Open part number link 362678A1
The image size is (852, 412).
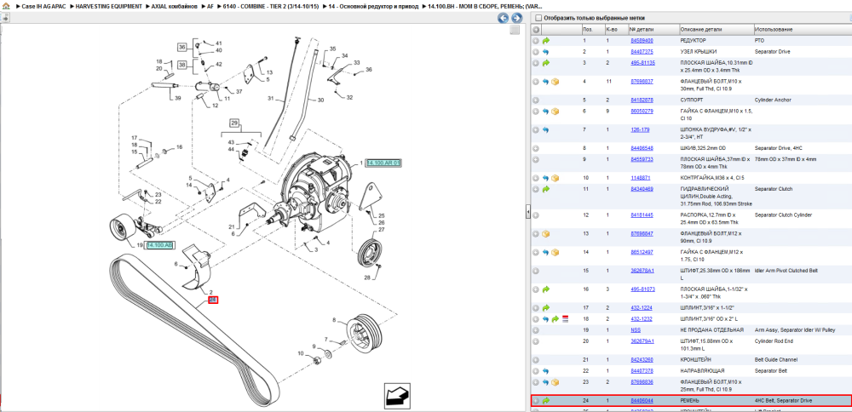tap(642, 271)
